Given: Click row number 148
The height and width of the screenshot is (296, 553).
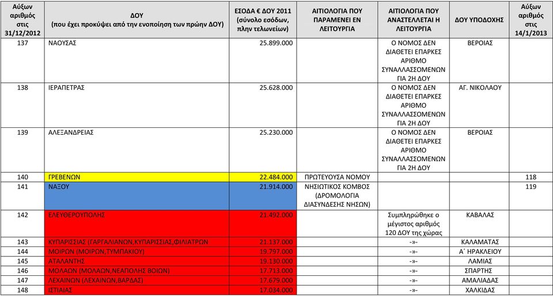Looking at the screenshot, I should coord(22,290).
